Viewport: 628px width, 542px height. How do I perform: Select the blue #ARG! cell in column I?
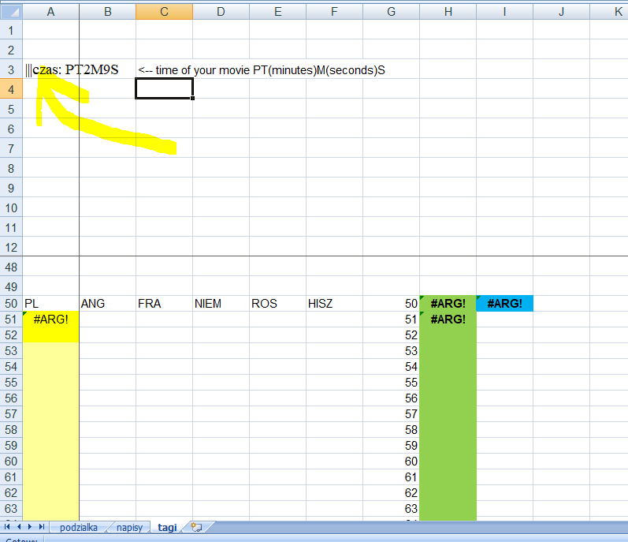click(504, 304)
